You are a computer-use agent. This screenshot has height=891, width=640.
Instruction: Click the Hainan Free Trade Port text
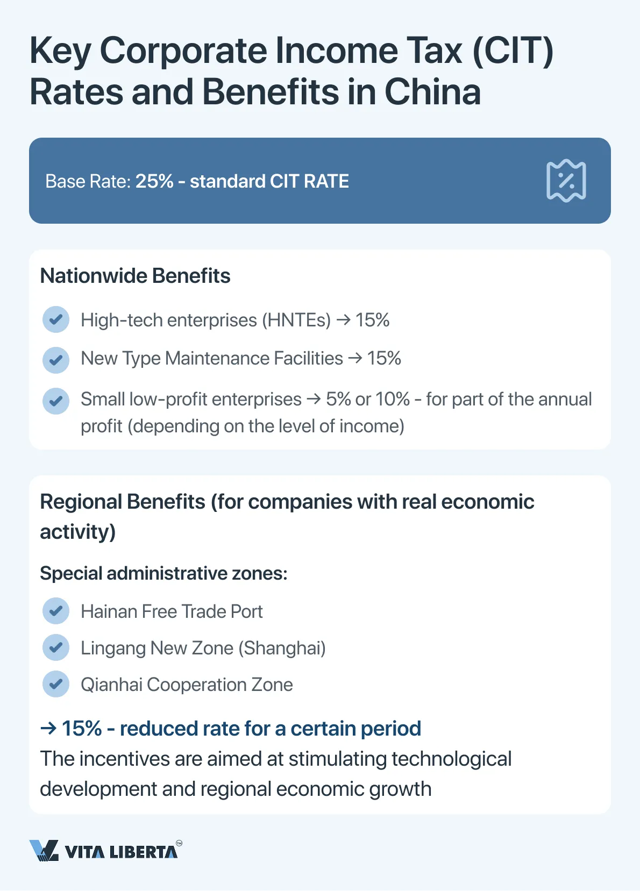pyautogui.click(x=172, y=611)
